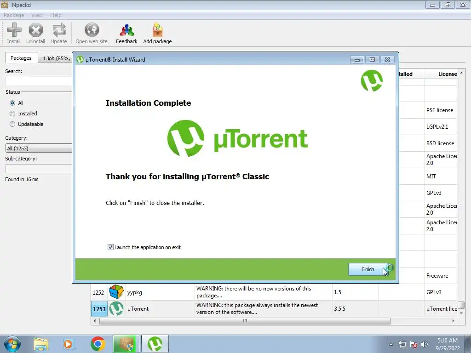Click the horizontal scrollbar right arrow
Screen dimensions: 471x353
point(453,321)
